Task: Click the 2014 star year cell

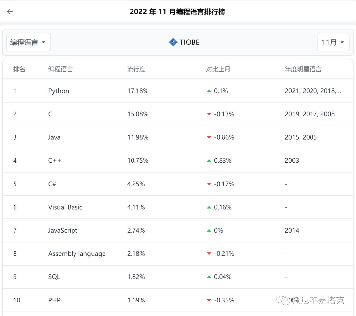Action: pyautogui.click(x=292, y=230)
